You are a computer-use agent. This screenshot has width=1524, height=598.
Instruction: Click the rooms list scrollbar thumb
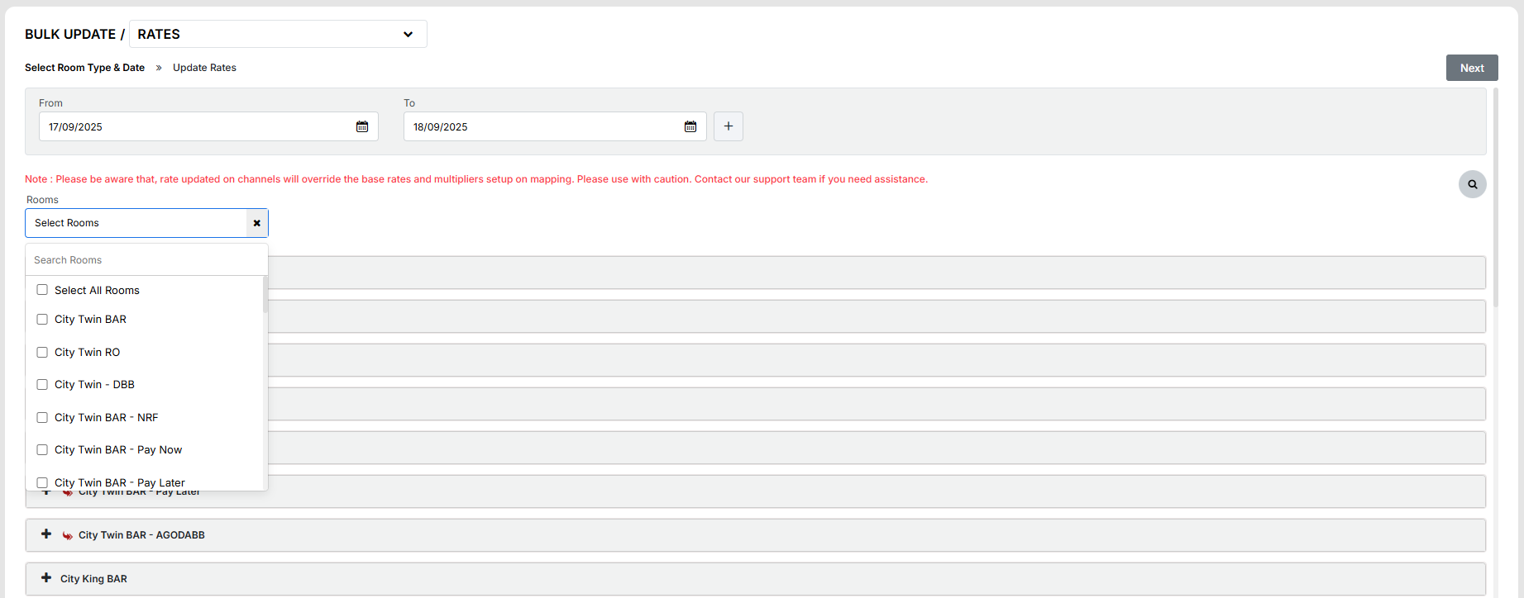pos(265,295)
